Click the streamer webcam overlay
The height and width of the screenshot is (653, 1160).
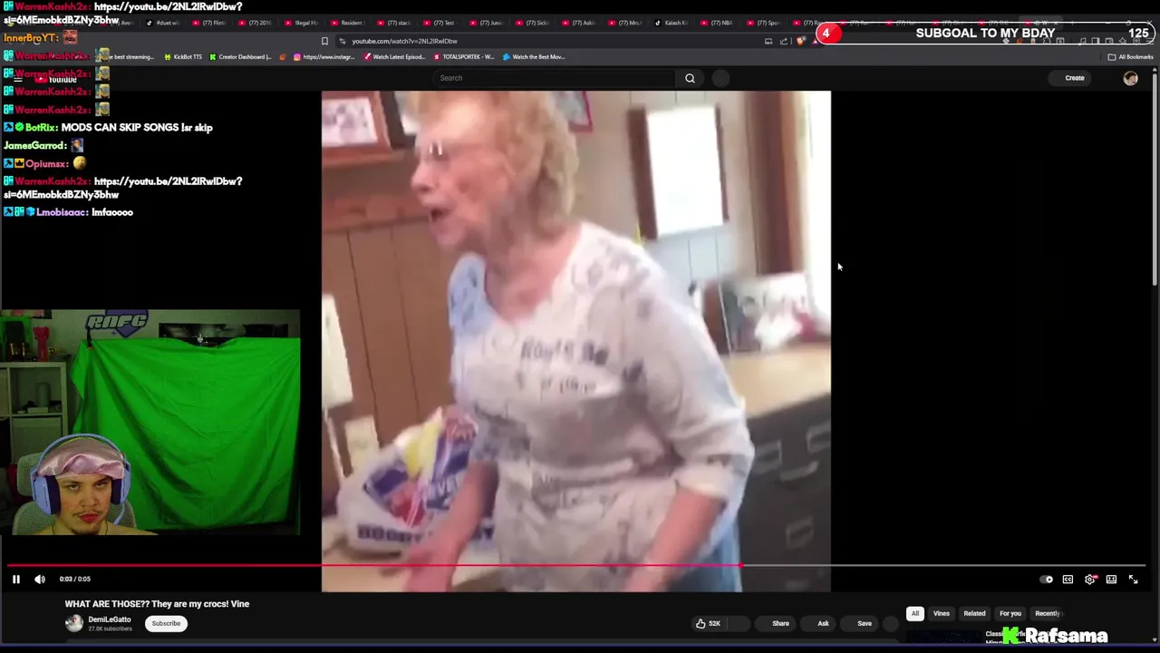(x=150, y=423)
